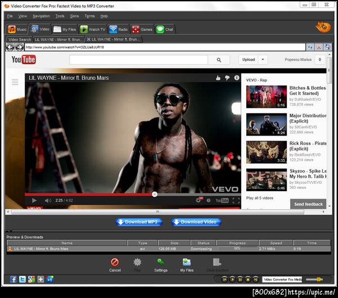The height and width of the screenshot is (298, 338).
Task: Click the video progress scrubber handle
Action: 154,195
